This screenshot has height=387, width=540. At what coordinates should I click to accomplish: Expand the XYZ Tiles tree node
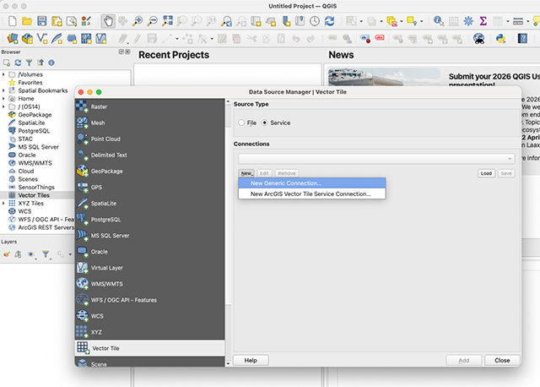pyautogui.click(x=3, y=203)
